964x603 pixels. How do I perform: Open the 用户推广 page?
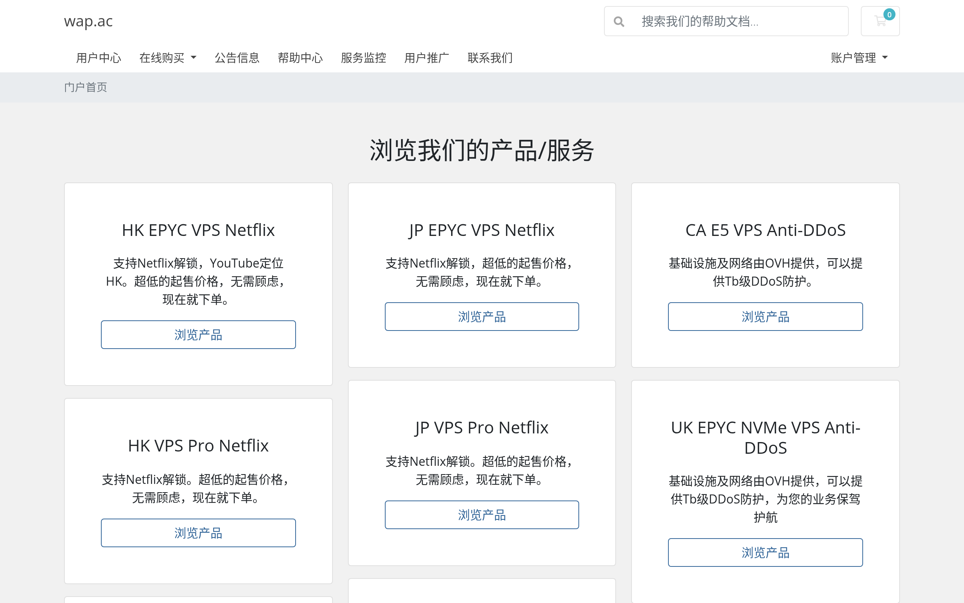point(427,58)
